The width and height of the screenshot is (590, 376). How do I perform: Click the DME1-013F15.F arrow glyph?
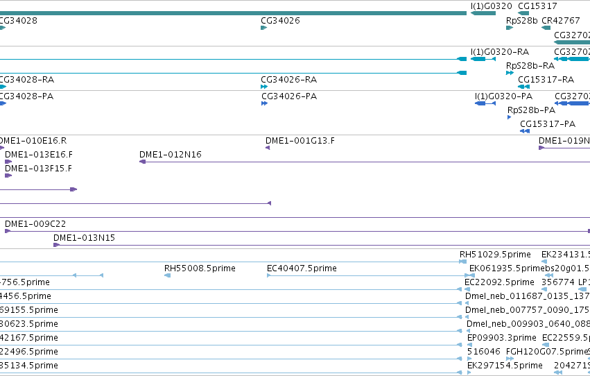pos(8,176)
